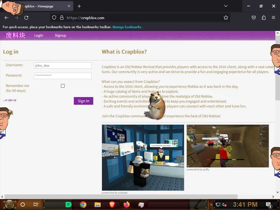Open Signup in the purple nav bar
Viewport: 280px width, 210px height.
click(x=60, y=35)
